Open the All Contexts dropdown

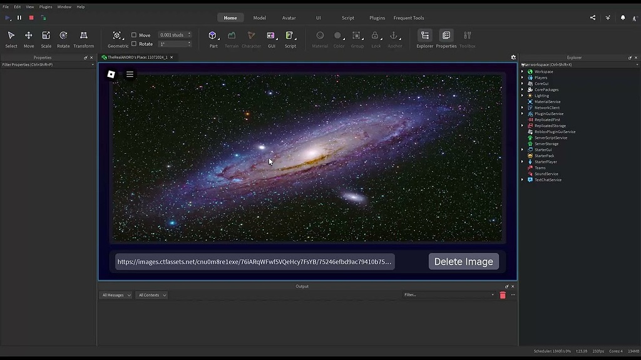click(x=151, y=295)
